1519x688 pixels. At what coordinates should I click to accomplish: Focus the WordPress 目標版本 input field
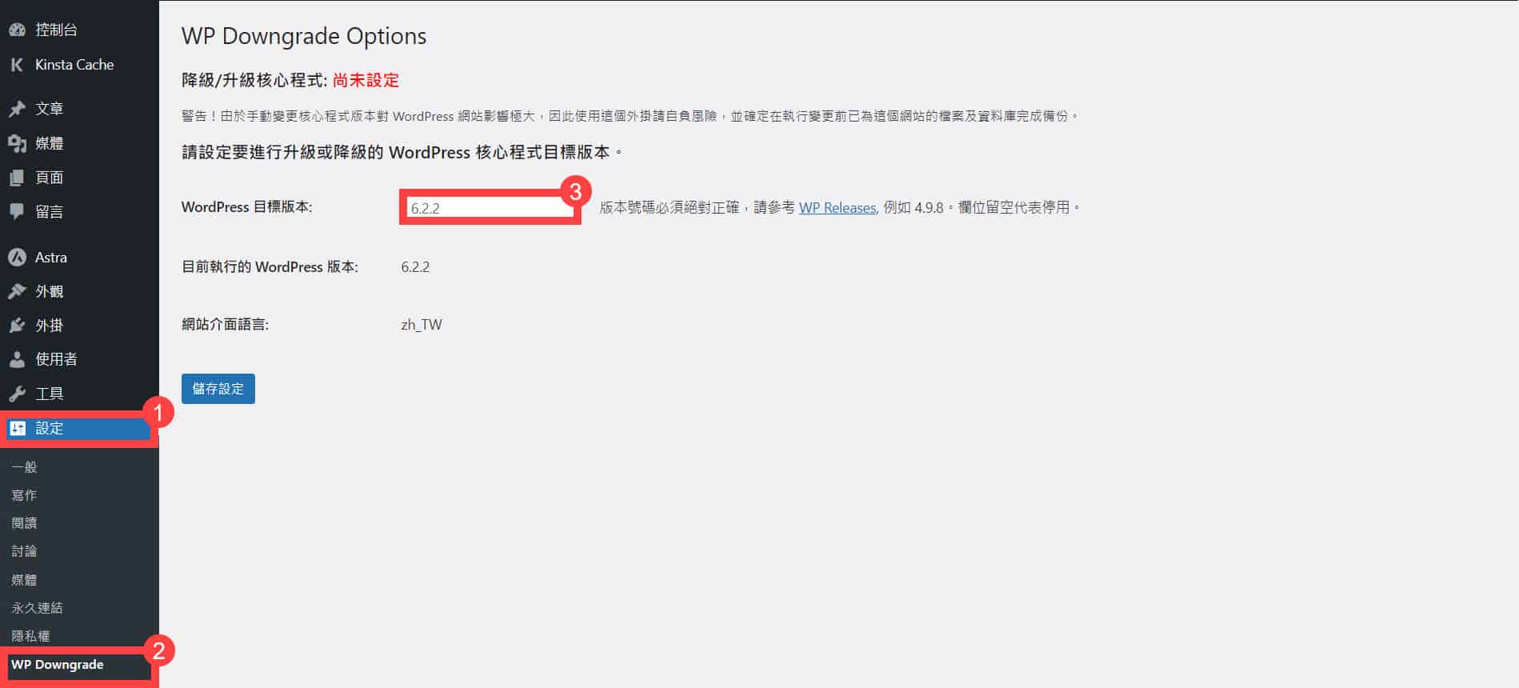pos(490,208)
